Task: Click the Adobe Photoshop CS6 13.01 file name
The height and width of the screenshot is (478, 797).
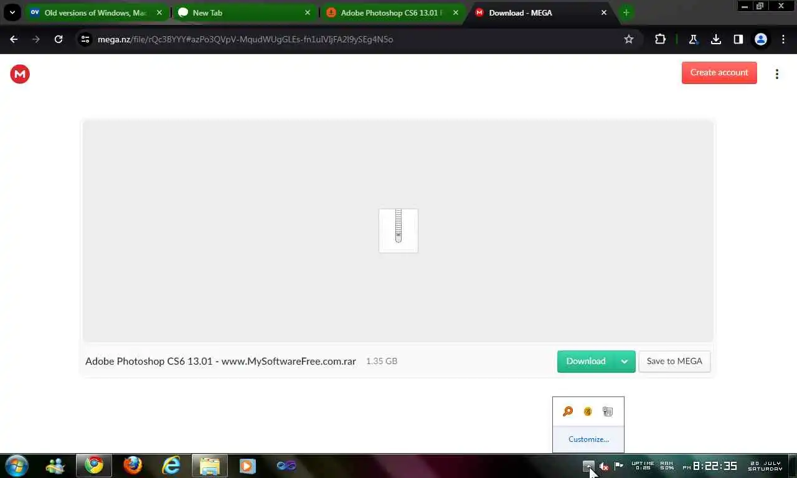Action: (x=220, y=361)
